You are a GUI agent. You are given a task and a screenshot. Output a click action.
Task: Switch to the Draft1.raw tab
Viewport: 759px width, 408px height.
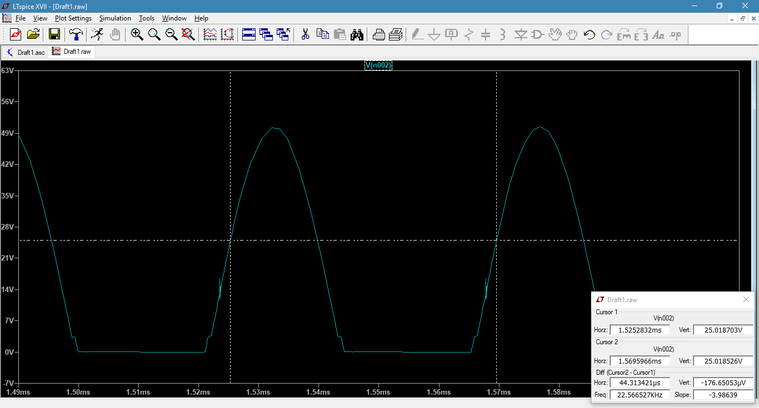(72, 52)
